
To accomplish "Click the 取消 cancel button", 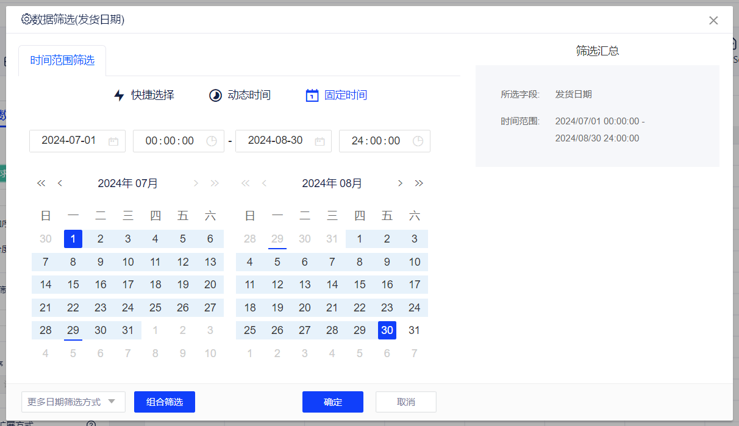I will click(406, 402).
